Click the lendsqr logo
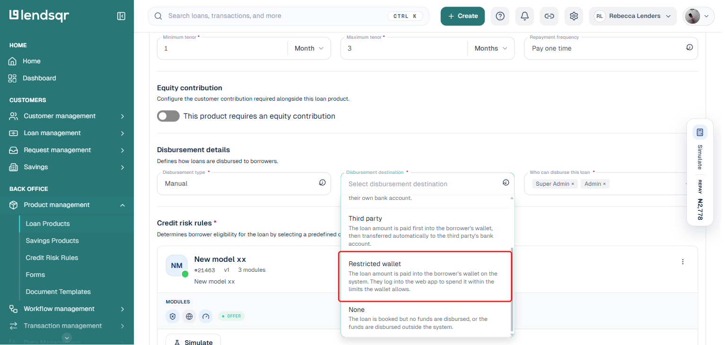 click(39, 16)
